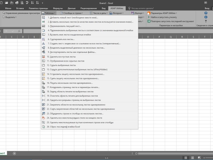Choose item 13 xlVeryHidden hide sheets
The height and width of the screenshot is (160, 213).
(90, 69)
